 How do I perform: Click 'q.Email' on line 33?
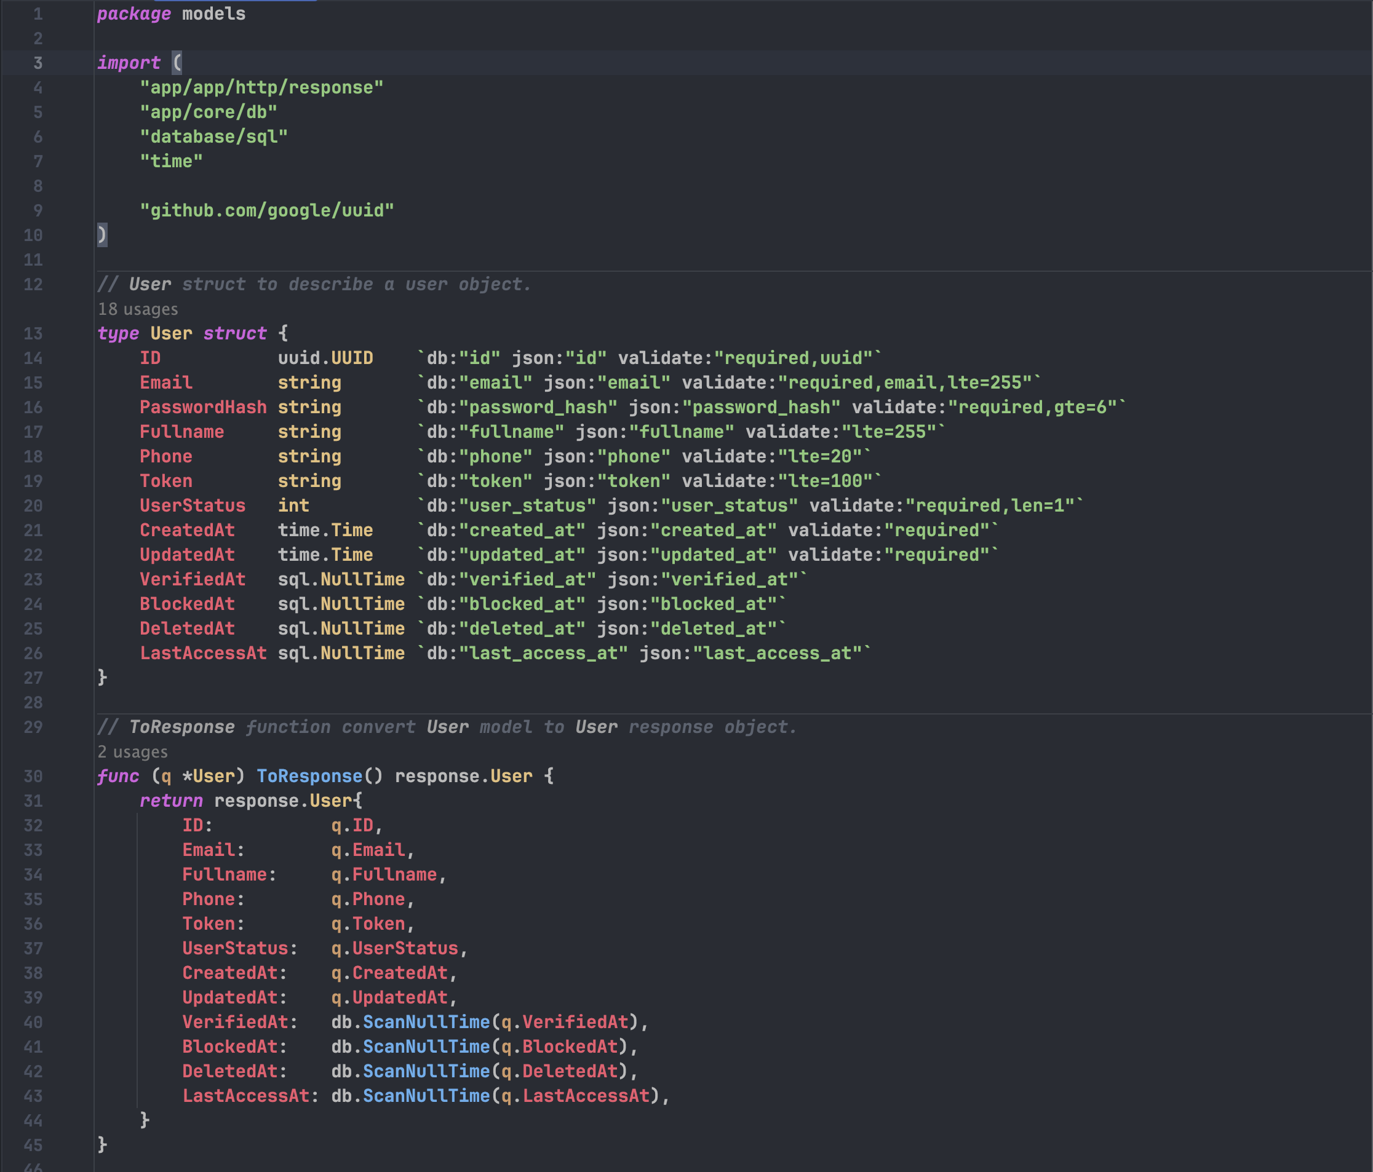[x=368, y=850]
